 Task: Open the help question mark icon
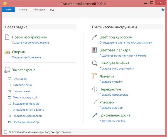(x=163, y=9)
